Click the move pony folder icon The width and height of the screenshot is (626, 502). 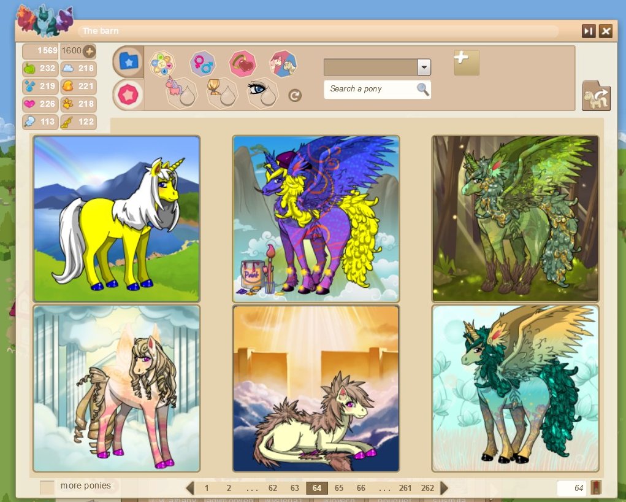point(596,96)
